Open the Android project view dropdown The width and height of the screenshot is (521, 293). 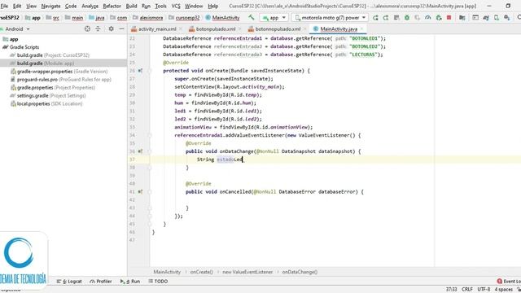(x=16, y=29)
